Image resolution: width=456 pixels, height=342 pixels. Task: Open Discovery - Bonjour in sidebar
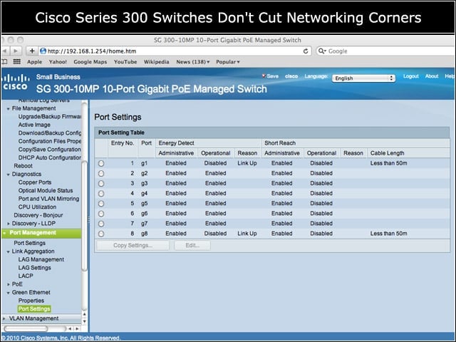pos(38,215)
